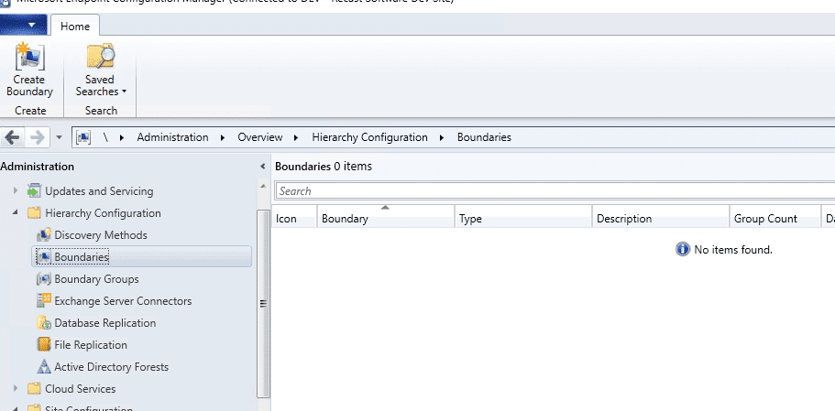The width and height of the screenshot is (835, 411).
Task: Select Exchange Server Connectors icon
Action: click(x=43, y=301)
